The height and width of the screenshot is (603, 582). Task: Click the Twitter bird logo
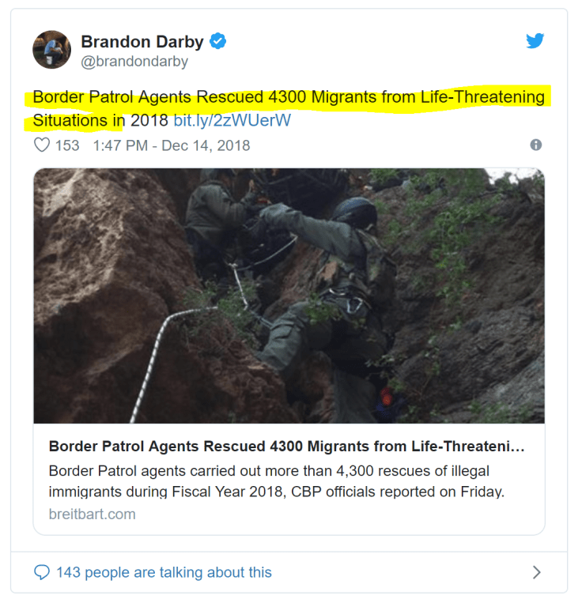[x=535, y=40]
